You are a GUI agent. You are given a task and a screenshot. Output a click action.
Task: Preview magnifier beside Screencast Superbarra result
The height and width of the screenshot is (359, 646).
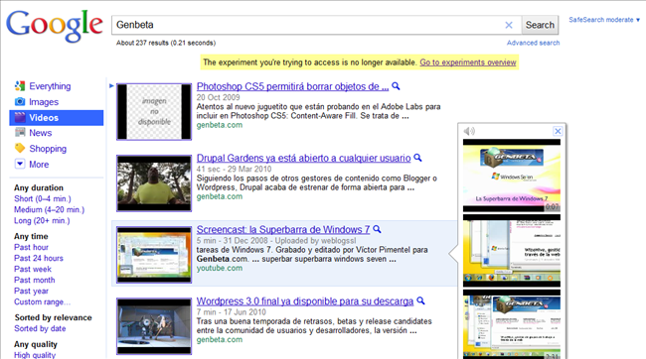(377, 229)
